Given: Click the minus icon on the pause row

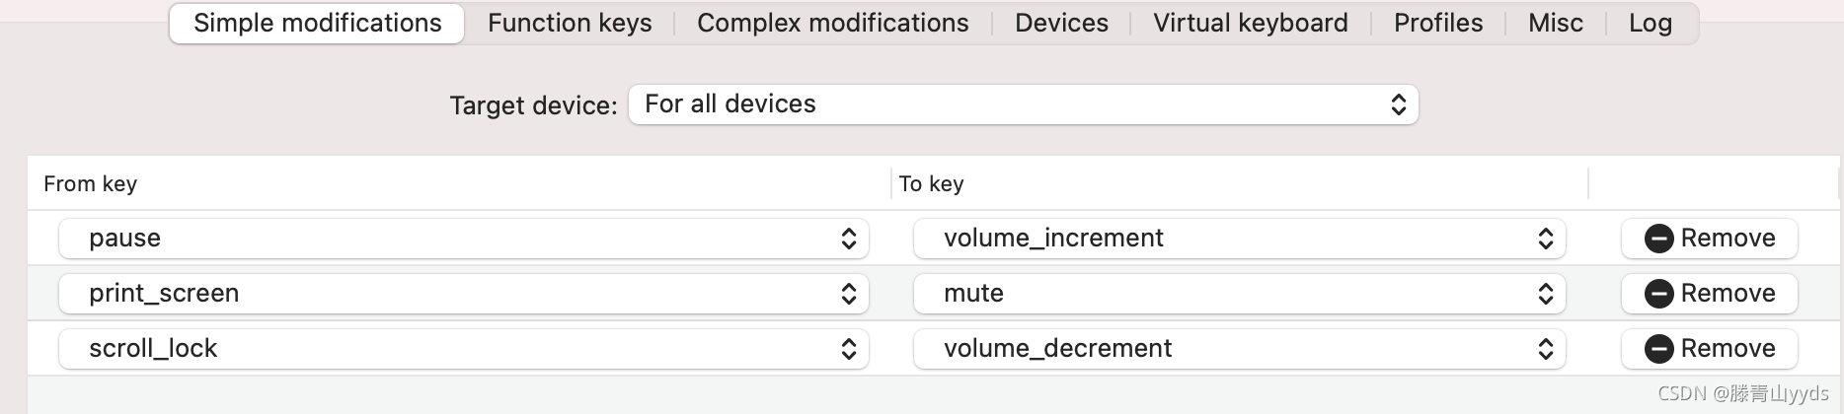Looking at the screenshot, I should click(x=1658, y=239).
